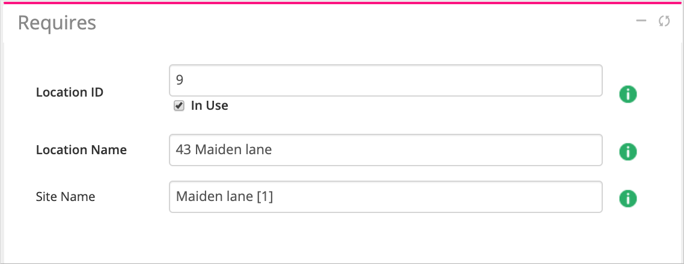View info icon next to Site Name
This screenshot has height=264, width=684.
click(x=628, y=199)
